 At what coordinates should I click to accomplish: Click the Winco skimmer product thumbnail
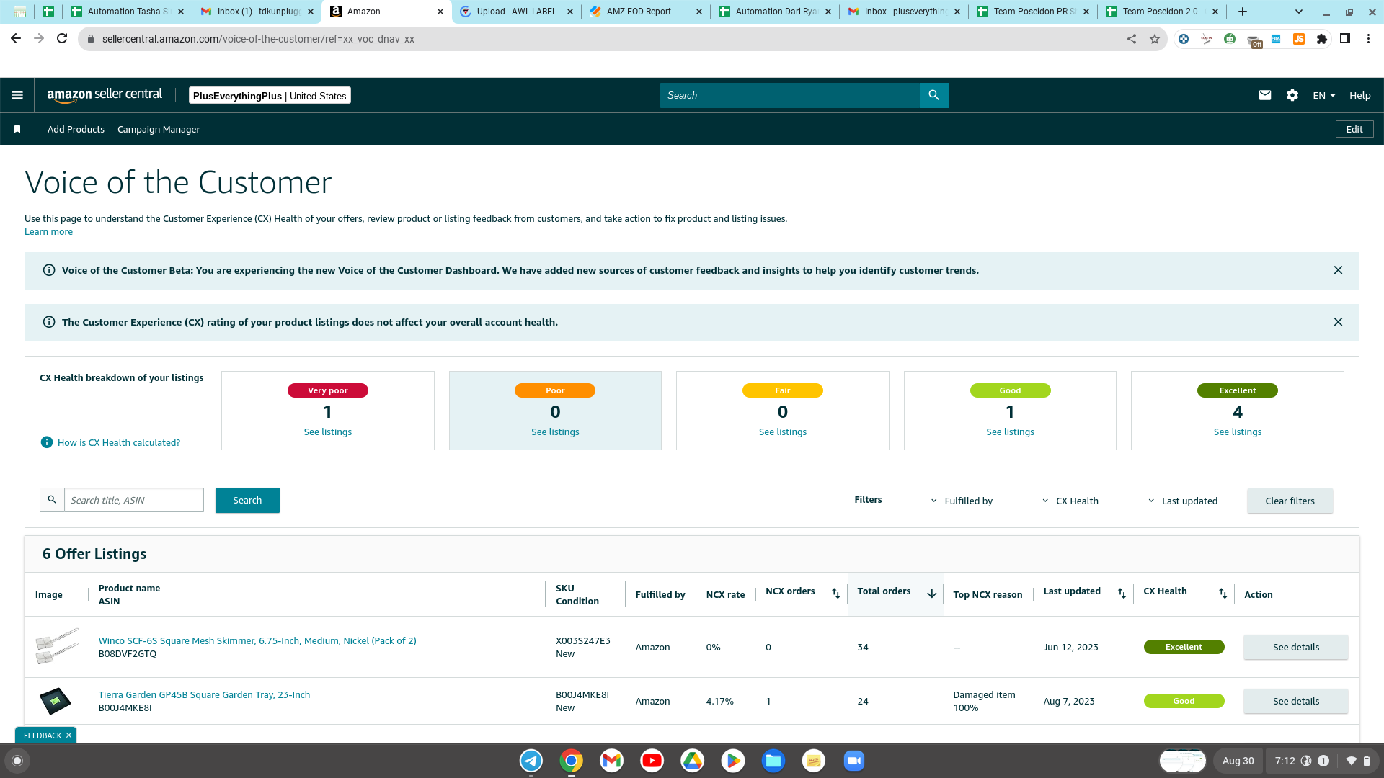pos(56,646)
